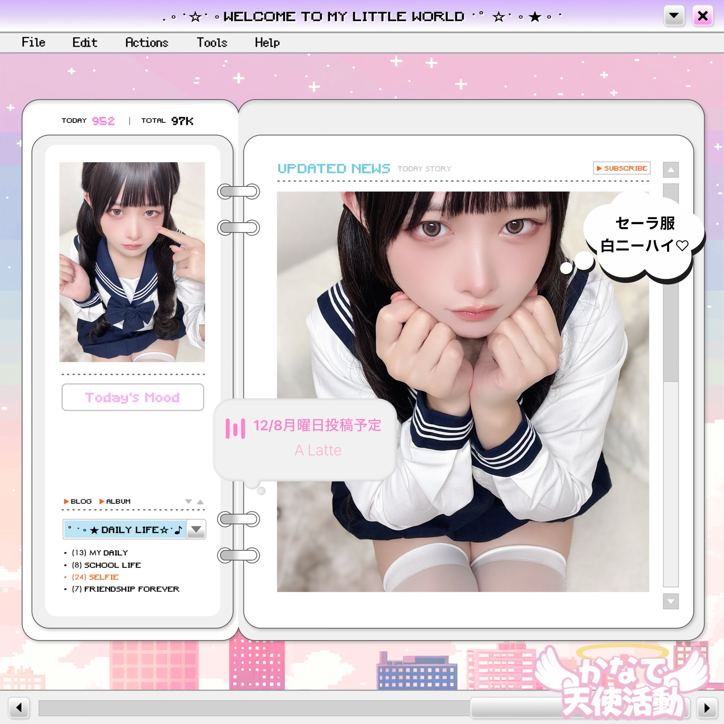Click the small down triangle beside ALBUM
Screen dimensions: 724x724
click(x=188, y=501)
